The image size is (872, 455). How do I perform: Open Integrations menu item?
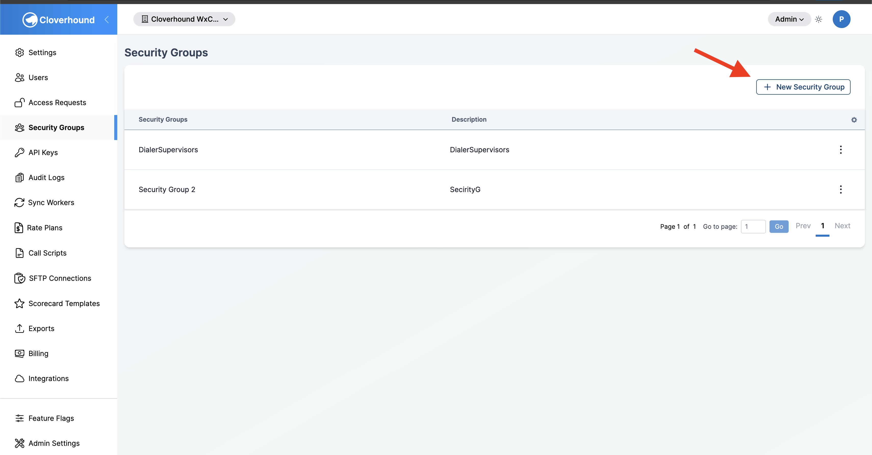(x=58, y=378)
